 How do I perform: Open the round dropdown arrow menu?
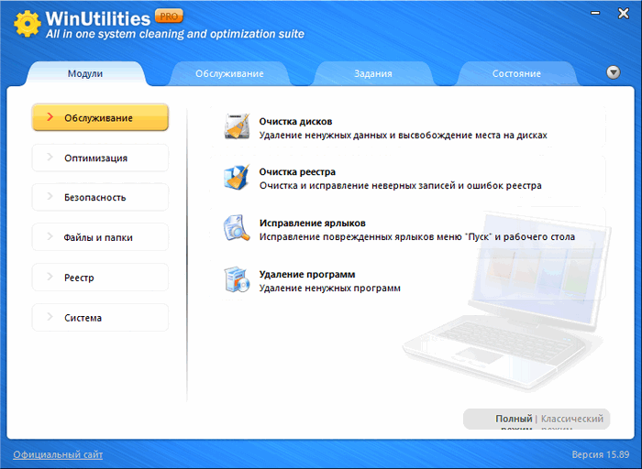[613, 72]
